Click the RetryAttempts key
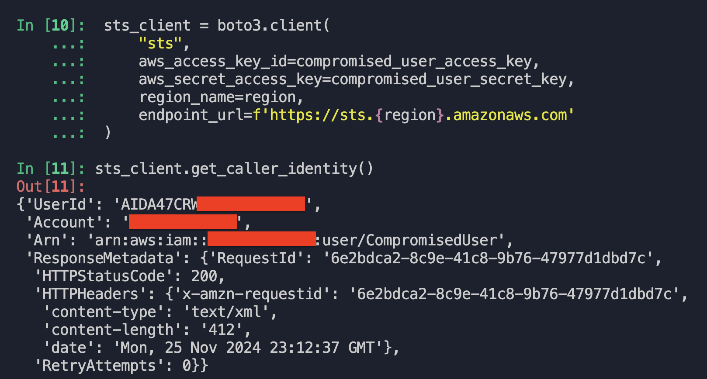The height and width of the screenshot is (379, 707). [99, 365]
